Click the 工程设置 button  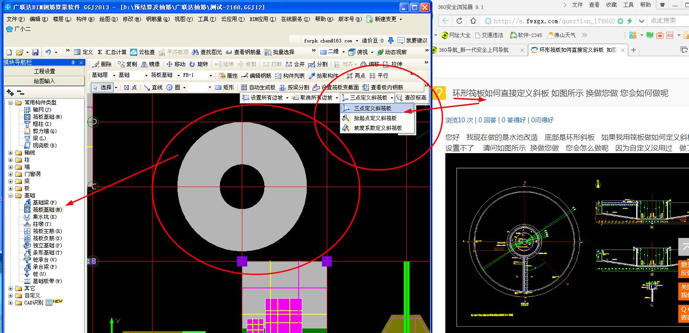click(x=44, y=71)
